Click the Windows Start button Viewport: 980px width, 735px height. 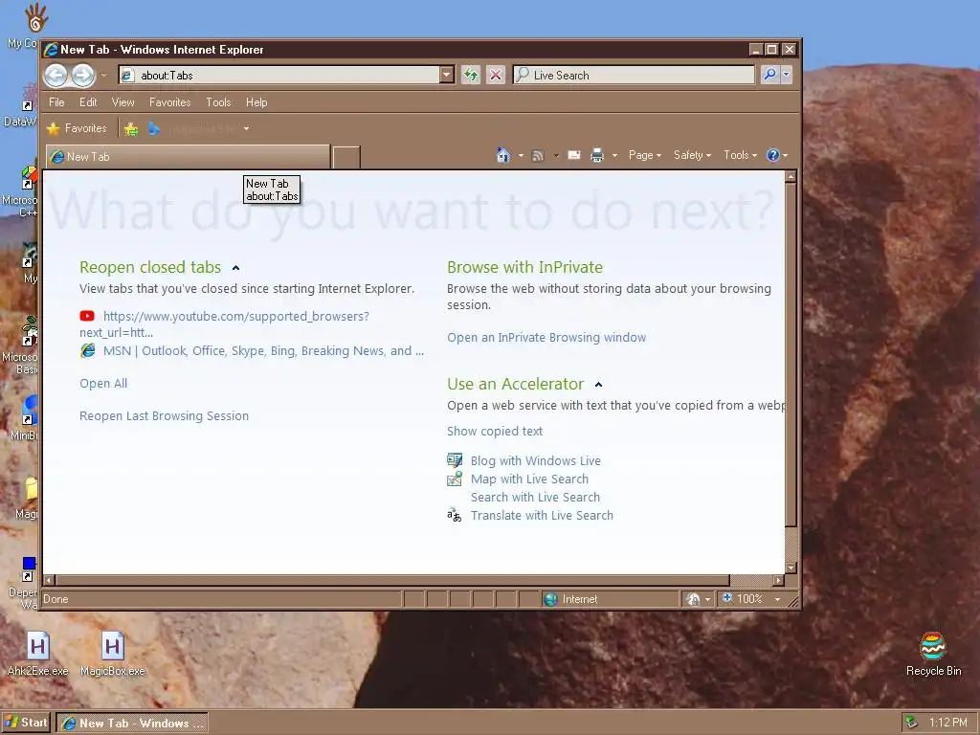tap(26, 723)
